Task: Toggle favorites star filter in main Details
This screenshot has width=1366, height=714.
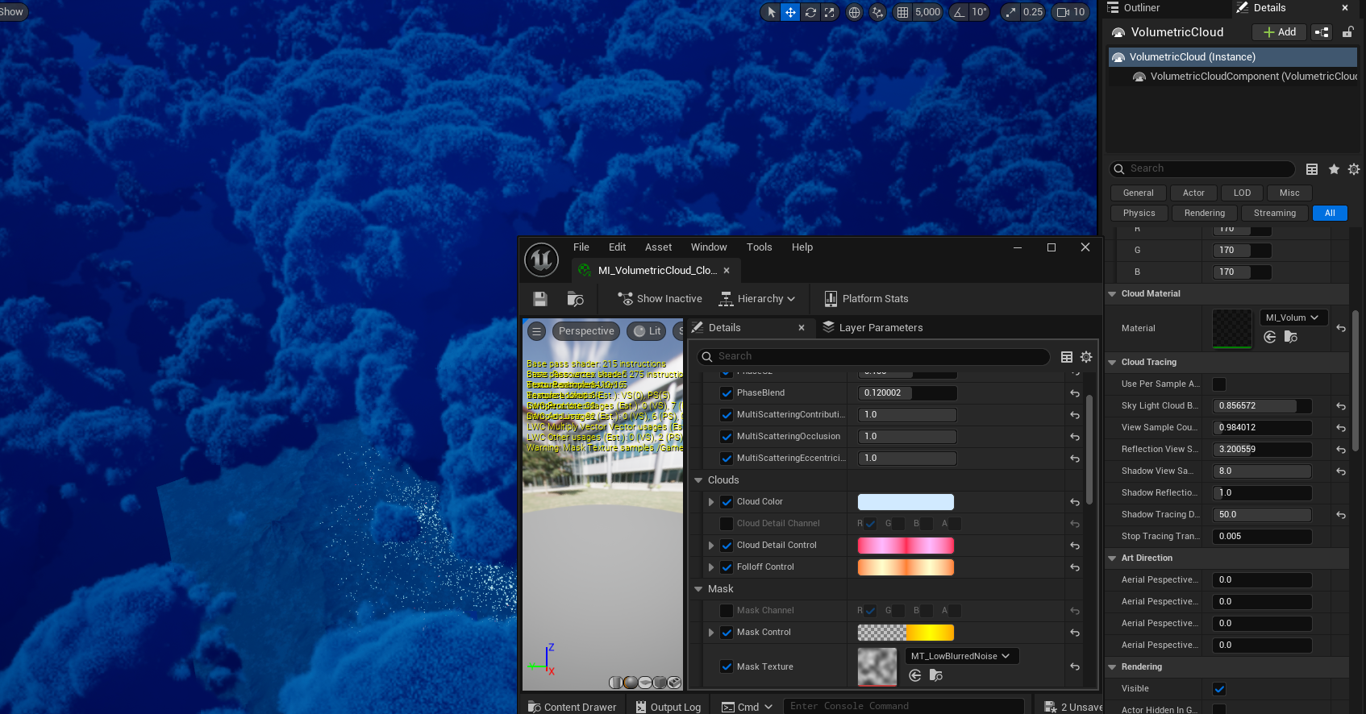Action: 1334,169
